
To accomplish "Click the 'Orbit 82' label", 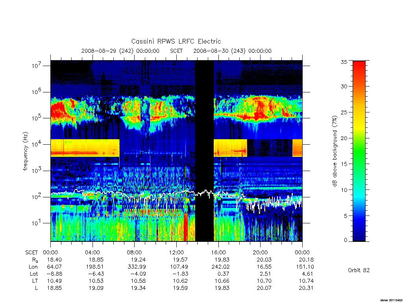I will pos(359,271).
